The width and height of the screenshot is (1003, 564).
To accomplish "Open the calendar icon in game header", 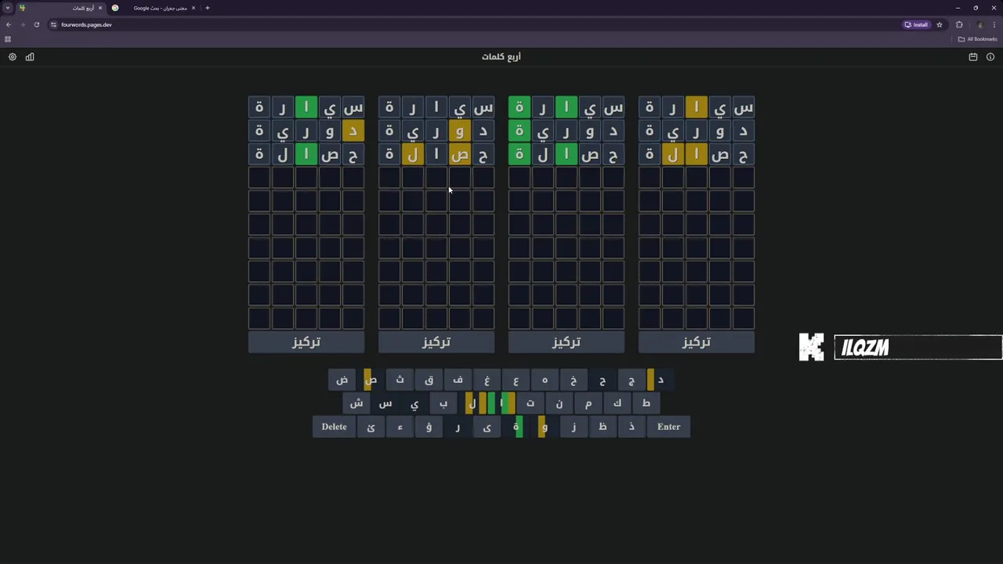I will 973,57.
